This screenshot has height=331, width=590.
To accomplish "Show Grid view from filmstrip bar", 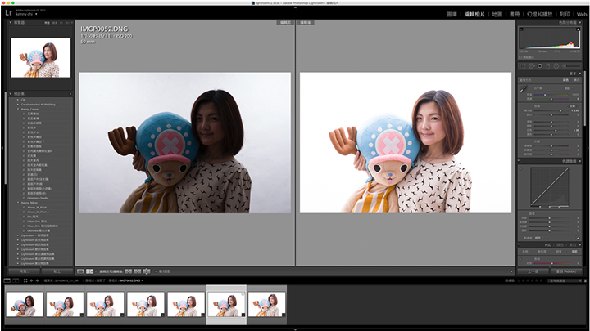I will (x=25, y=280).
